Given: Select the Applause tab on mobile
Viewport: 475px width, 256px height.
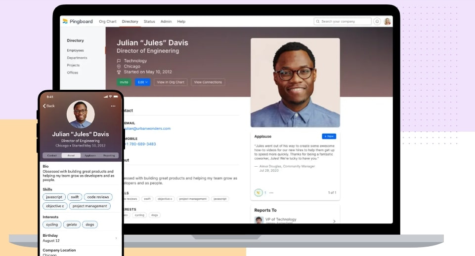Looking at the screenshot, I should tap(90, 155).
